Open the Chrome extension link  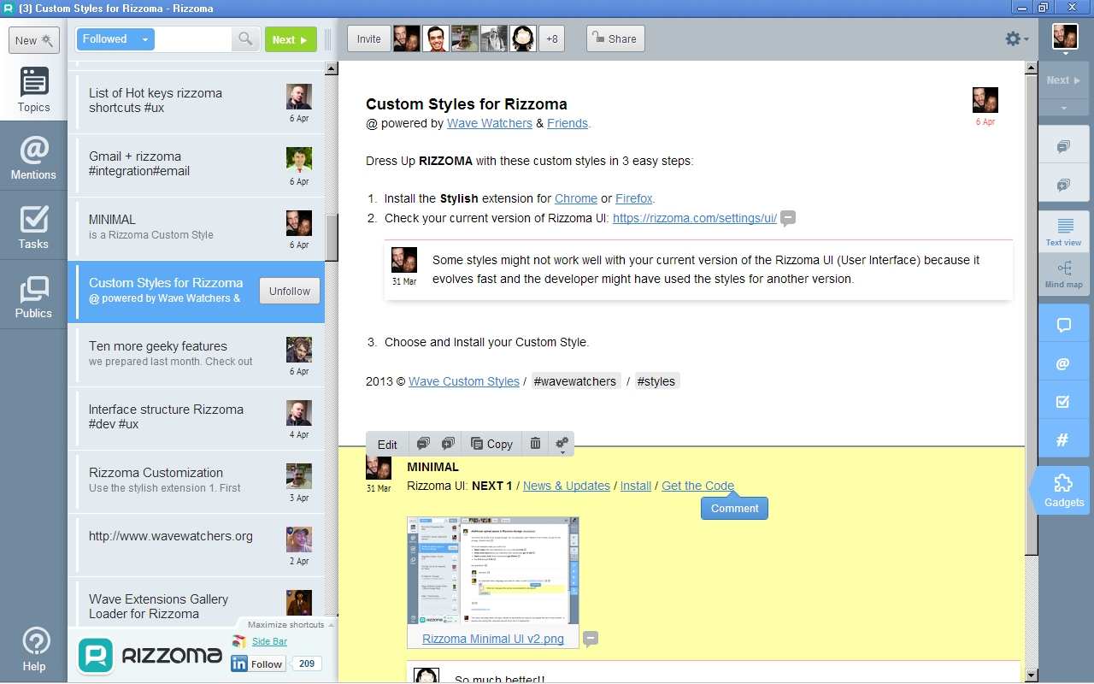[x=576, y=198]
